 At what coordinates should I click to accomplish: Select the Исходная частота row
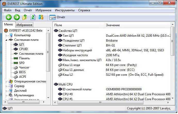coord(112,55)
